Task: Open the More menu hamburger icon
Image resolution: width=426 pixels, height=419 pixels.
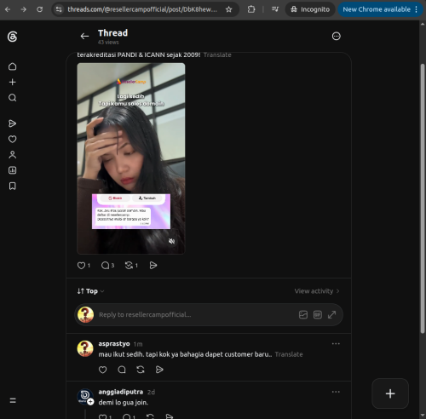Action: point(13,400)
